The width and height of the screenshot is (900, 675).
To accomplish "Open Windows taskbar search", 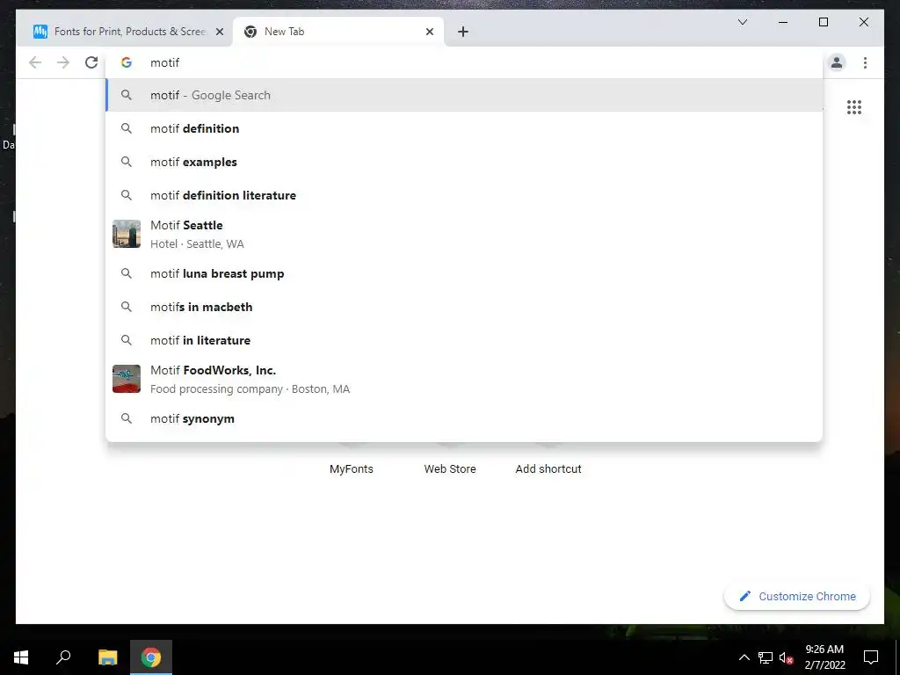I will (63, 657).
